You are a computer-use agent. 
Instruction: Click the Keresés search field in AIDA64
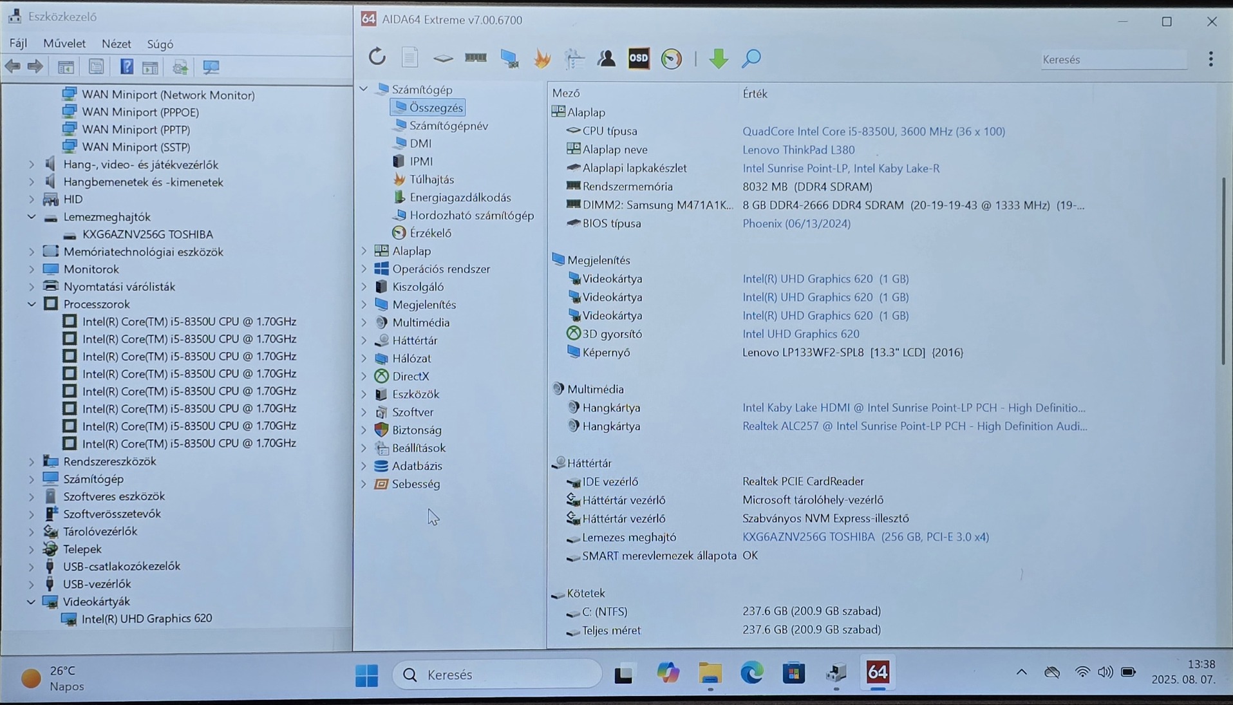point(1113,59)
